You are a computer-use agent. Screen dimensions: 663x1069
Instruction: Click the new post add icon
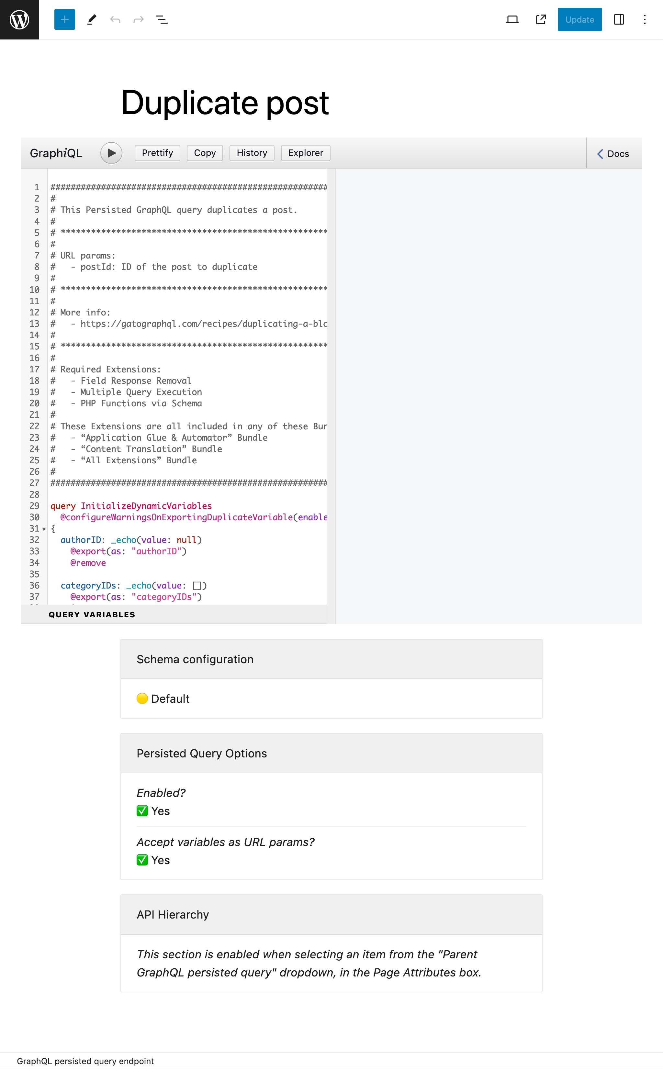(x=64, y=20)
